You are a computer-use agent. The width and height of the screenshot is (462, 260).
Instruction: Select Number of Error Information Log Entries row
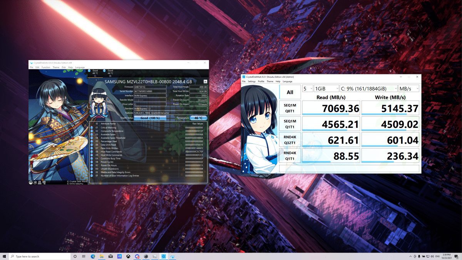click(148, 176)
